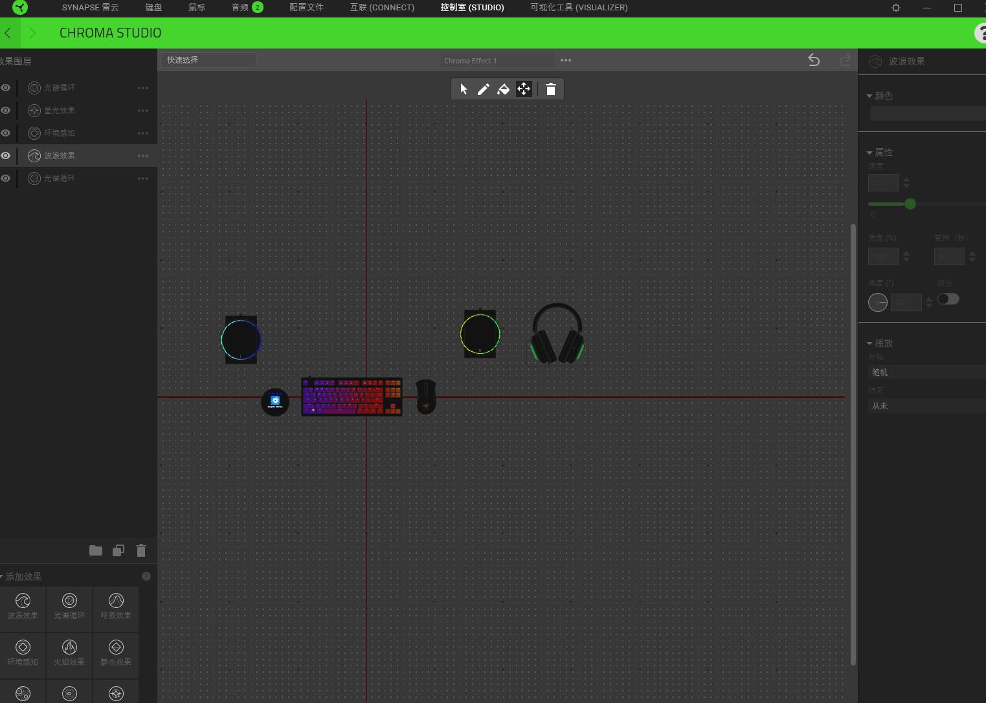
Task: Switch to the 键盘 tab
Action: pos(153,8)
